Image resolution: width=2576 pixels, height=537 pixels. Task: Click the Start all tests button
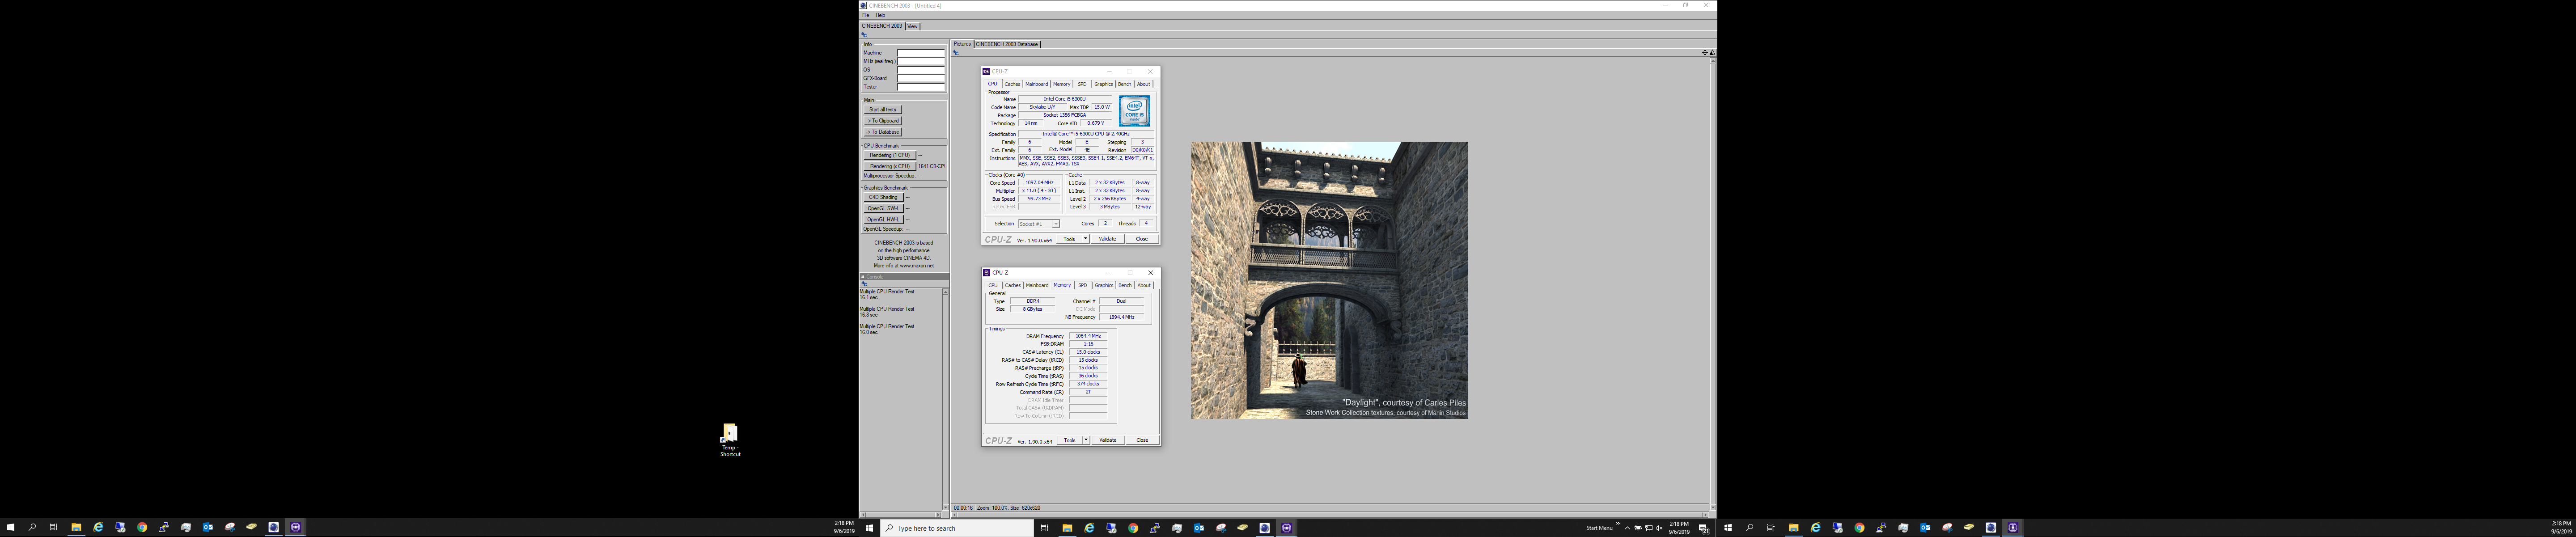tap(883, 110)
